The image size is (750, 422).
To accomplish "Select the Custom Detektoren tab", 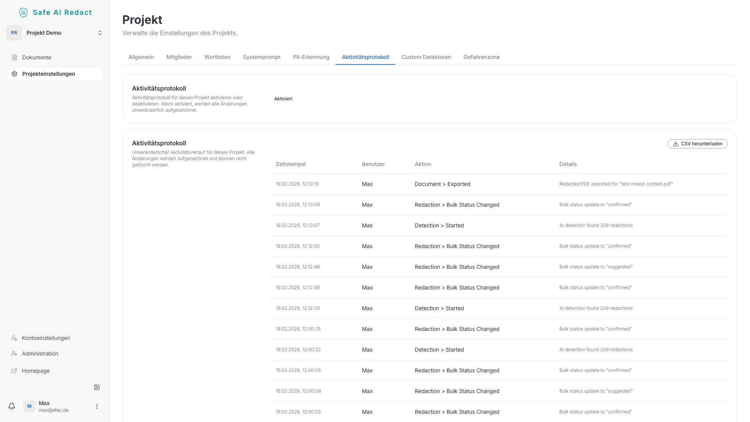I will (x=426, y=57).
